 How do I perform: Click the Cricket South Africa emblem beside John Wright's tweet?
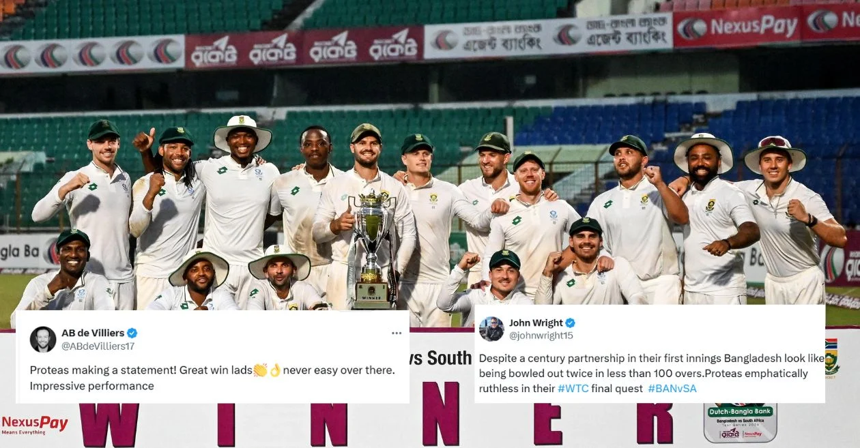831,357
